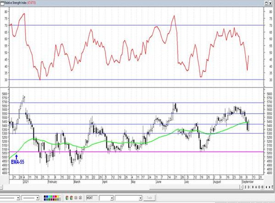
Task: Click the left triangle navigation arrow icon
Action: tap(266, 187)
